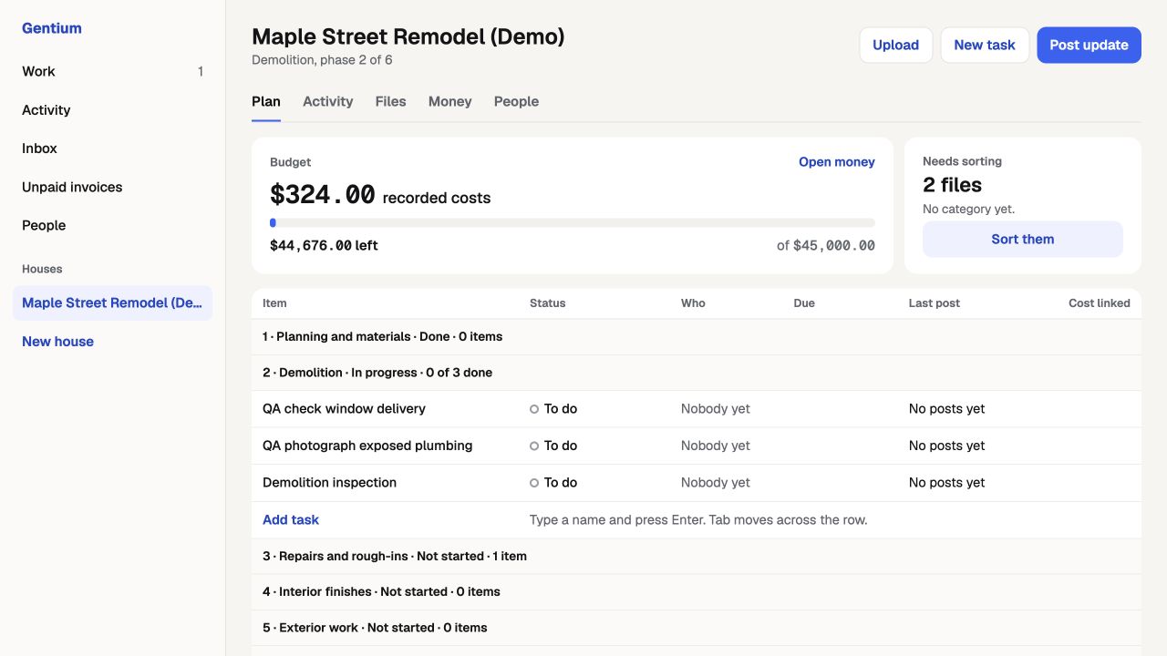This screenshot has height=656, width=1167.
Task: Click the Post update button
Action: click(x=1089, y=45)
